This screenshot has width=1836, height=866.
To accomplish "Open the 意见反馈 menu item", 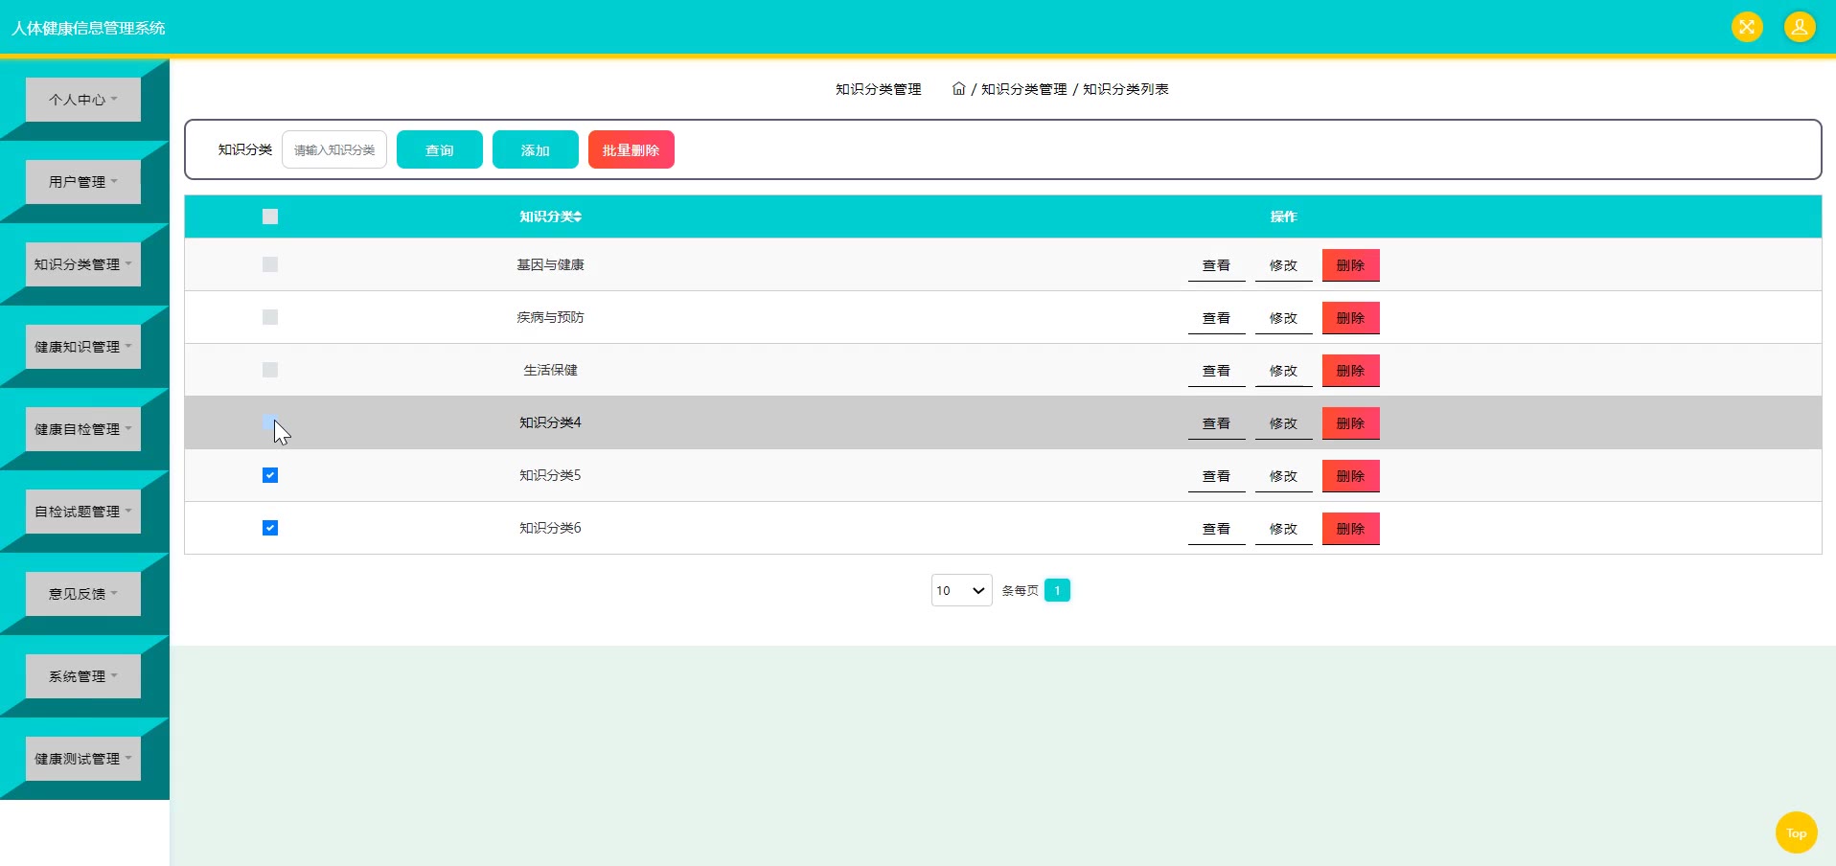I will click(83, 594).
